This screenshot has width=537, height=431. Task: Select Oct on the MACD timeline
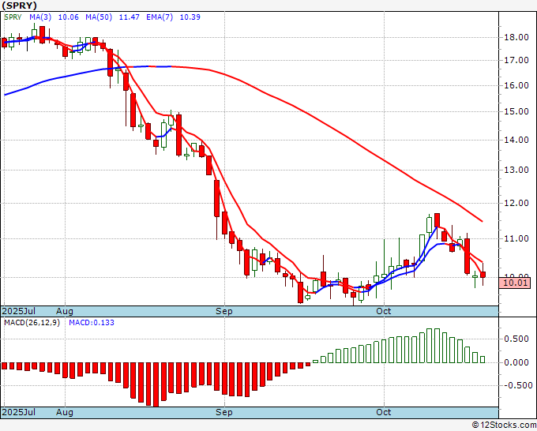384,412
